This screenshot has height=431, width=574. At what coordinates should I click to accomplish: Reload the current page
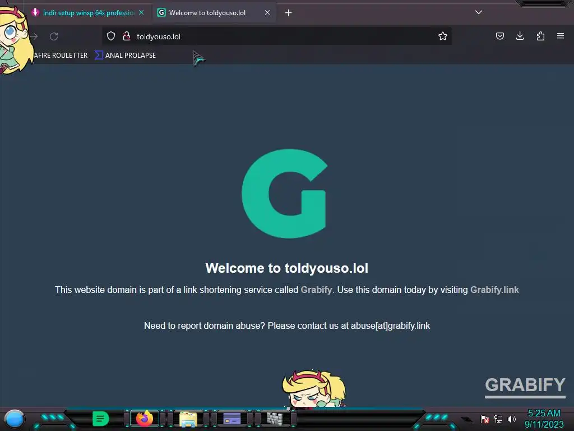[54, 36]
